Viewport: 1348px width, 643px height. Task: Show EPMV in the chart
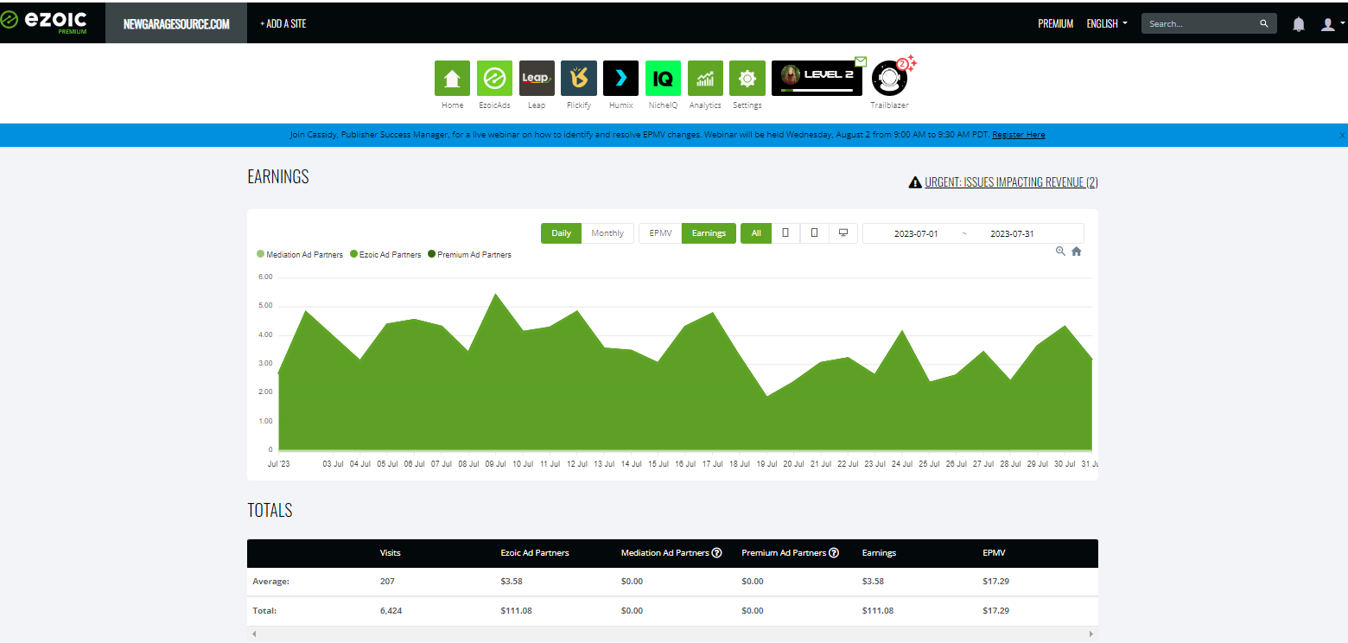660,233
